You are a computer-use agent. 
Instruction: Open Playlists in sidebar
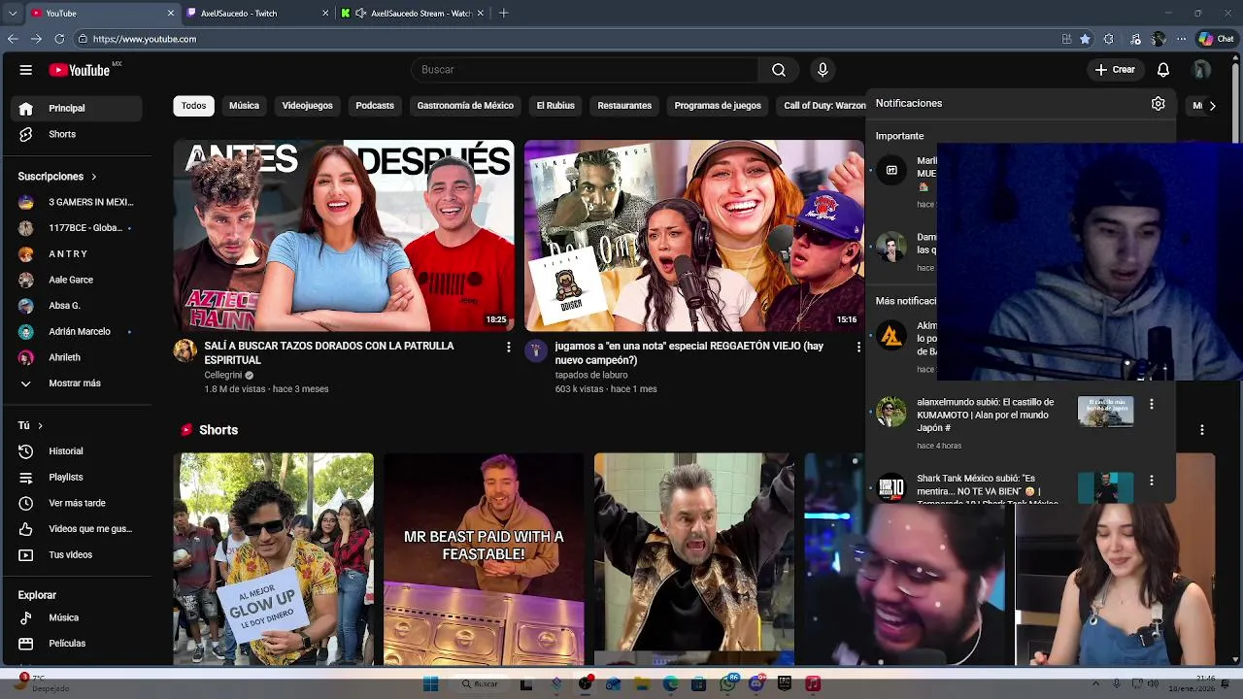78,478
